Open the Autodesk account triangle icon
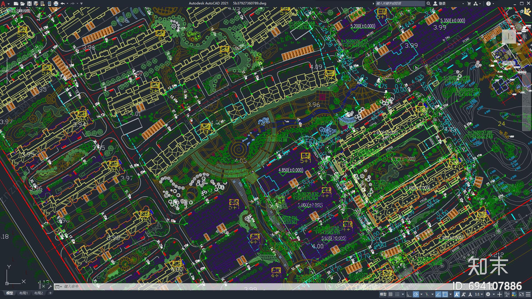The height and width of the screenshot is (299, 532). 475,4
